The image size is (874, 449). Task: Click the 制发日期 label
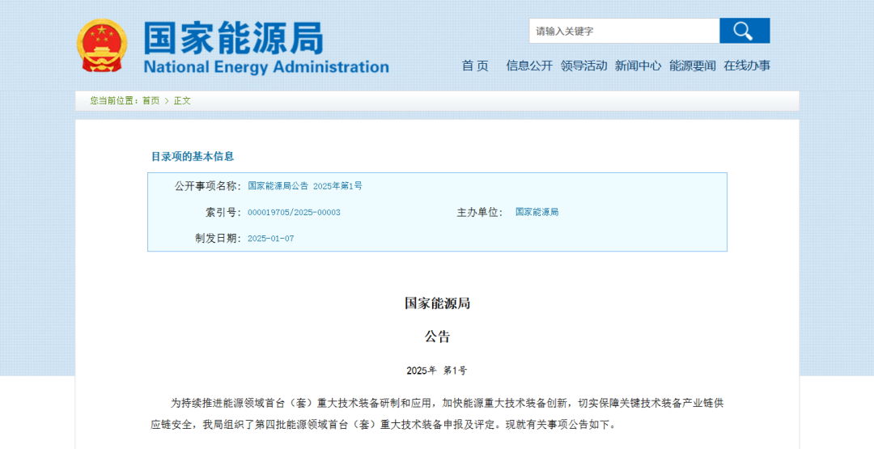218,239
